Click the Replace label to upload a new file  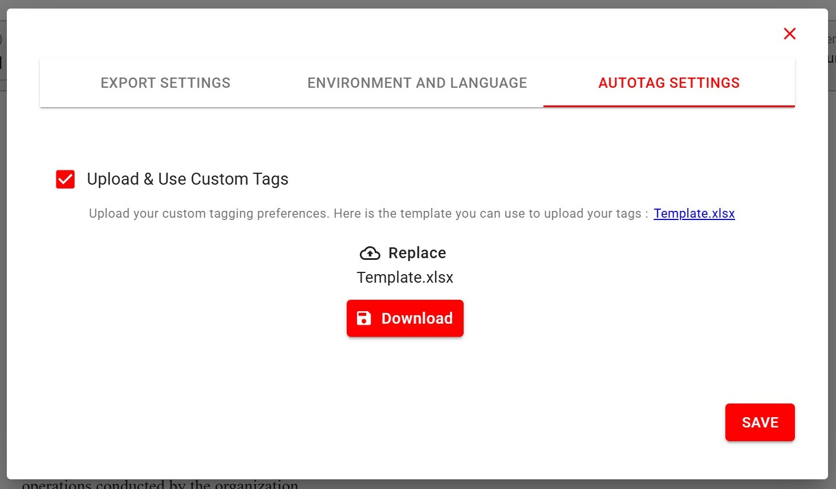(417, 253)
